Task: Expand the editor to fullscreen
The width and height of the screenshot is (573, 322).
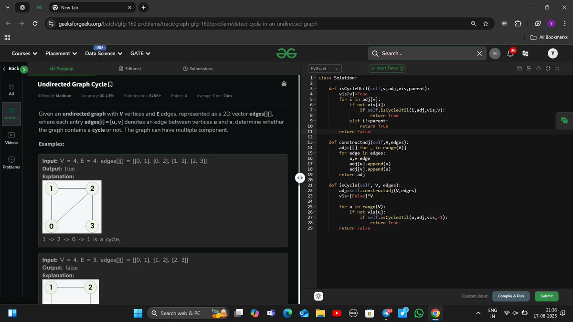Action: [x=557, y=69]
